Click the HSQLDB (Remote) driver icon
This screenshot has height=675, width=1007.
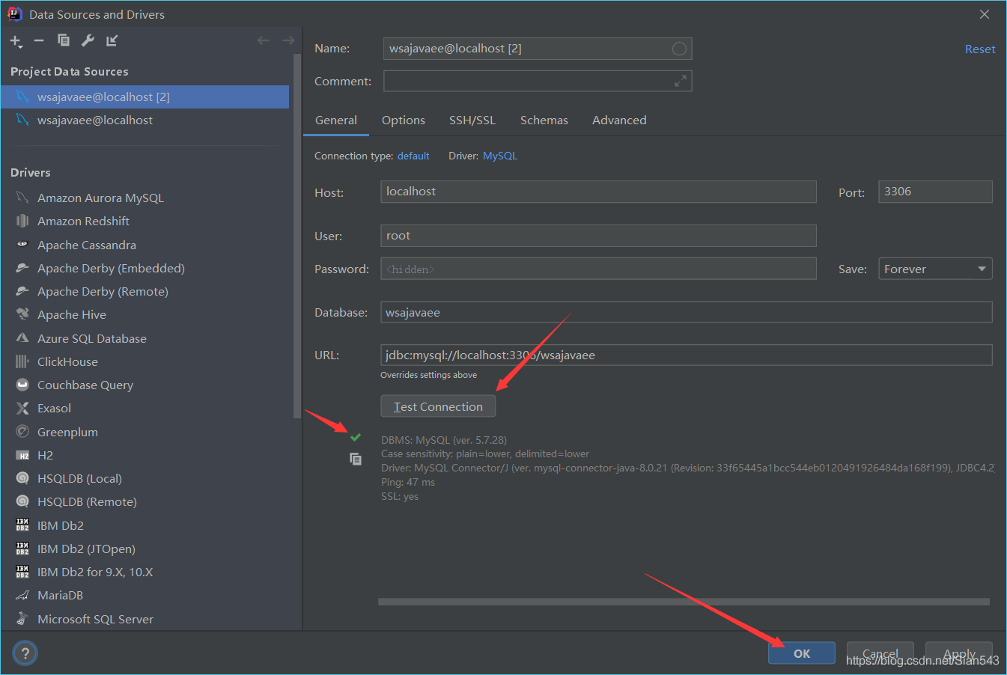[x=22, y=501]
